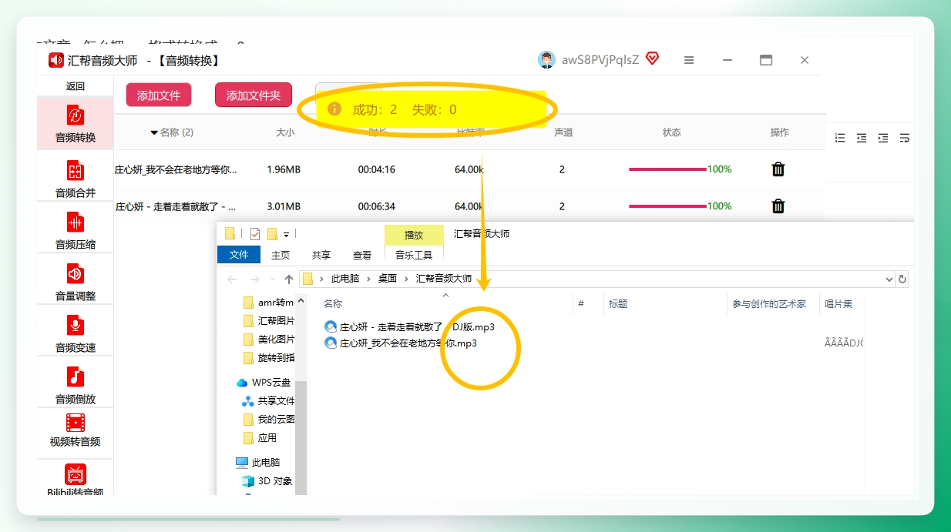Image resolution: width=951 pixels, height=532 pixels.
Task: Open the 音频倒放 reverse audio tool
Action: pos(76,385)
